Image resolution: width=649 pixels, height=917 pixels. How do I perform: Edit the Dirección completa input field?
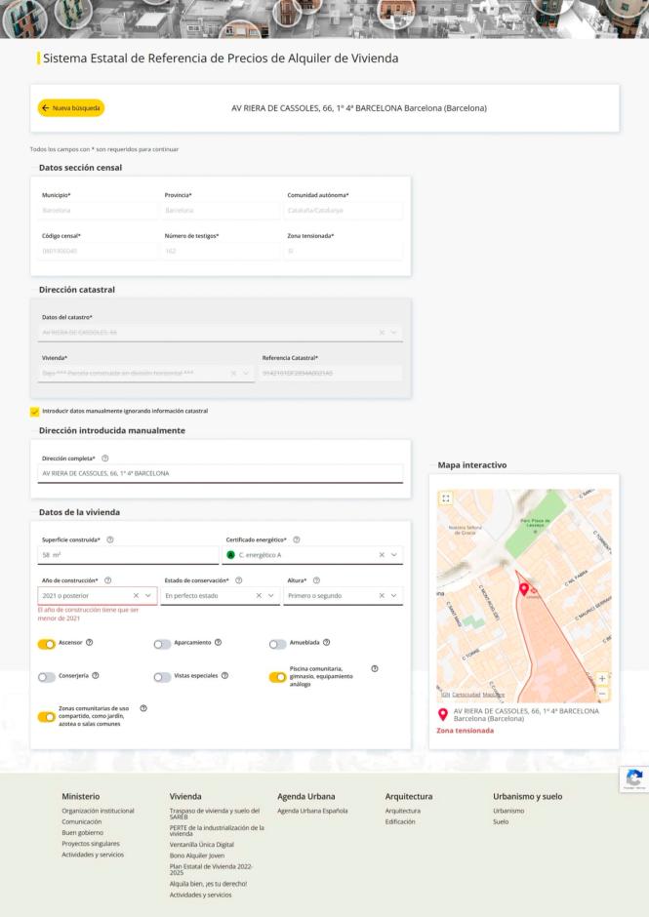(220, 474)
